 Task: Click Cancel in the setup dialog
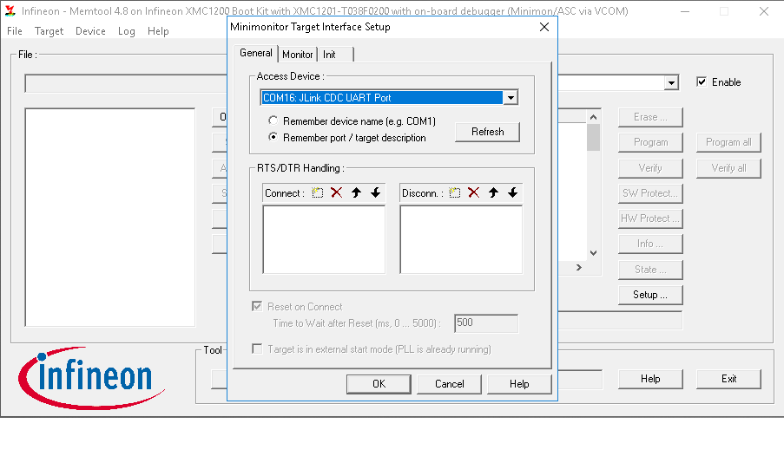click(449, 384)
